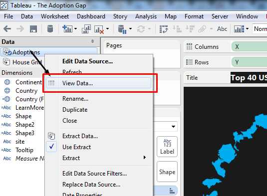
Task: Open the Dashboard menu
Action: [x=91, y=16]
